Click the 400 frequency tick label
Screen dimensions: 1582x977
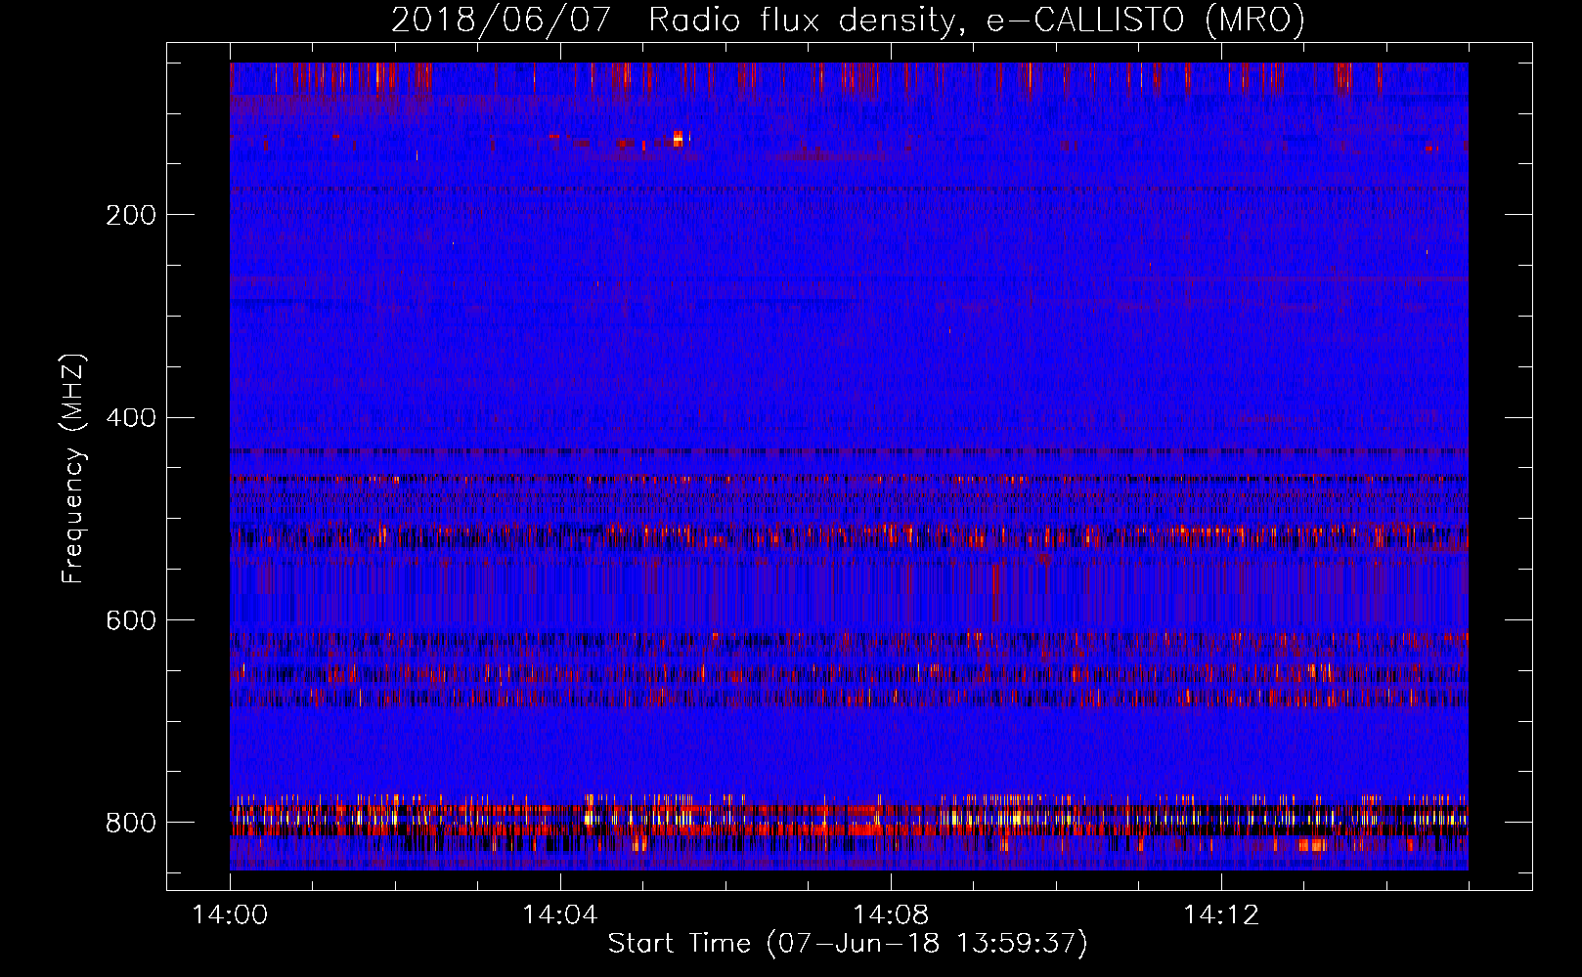tap(131, 418)
